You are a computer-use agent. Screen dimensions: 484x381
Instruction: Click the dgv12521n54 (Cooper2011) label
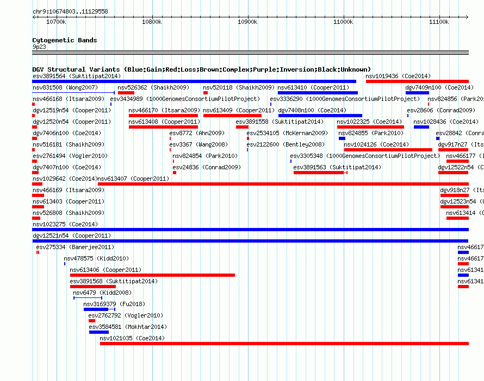(72, 236)
